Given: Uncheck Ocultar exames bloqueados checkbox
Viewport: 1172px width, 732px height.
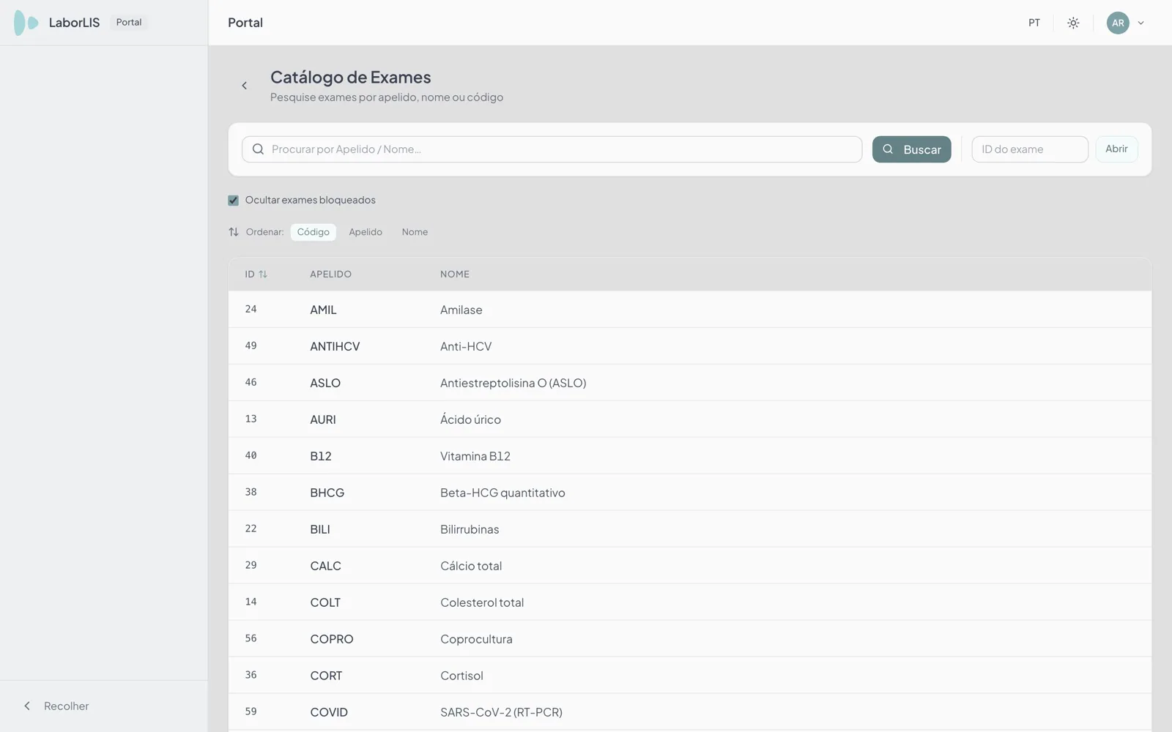Looking at the screenshot, I should 234,201.
